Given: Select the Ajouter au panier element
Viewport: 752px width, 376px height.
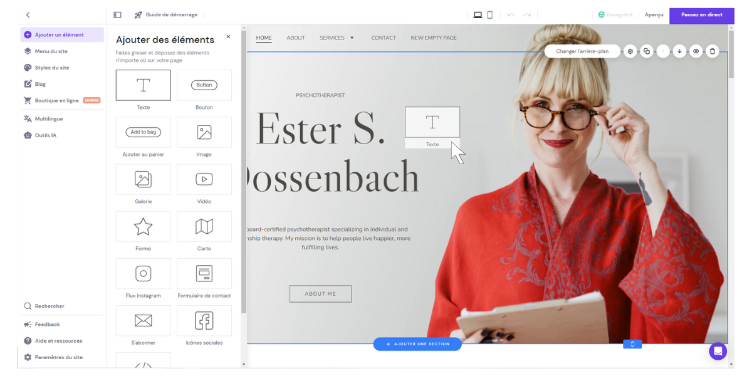Looking at the screenshot, I should (x=144, y=132).
